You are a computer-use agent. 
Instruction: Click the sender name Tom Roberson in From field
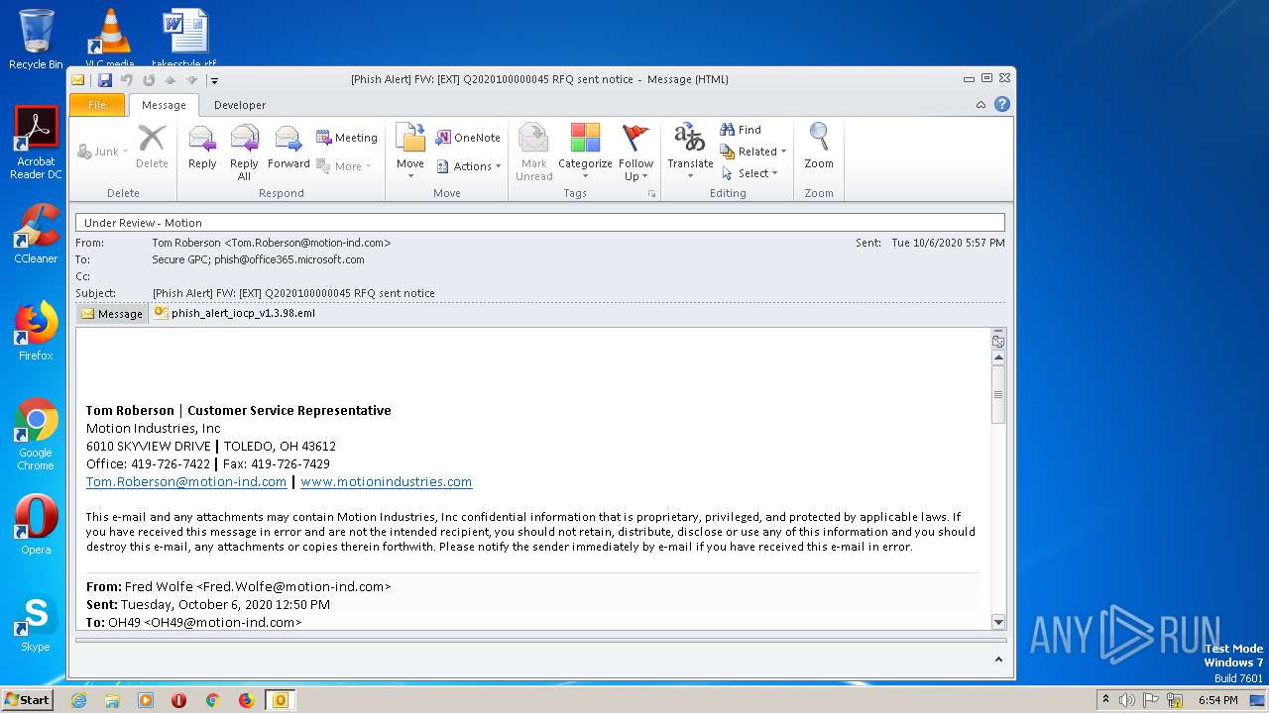click(272, 243)
